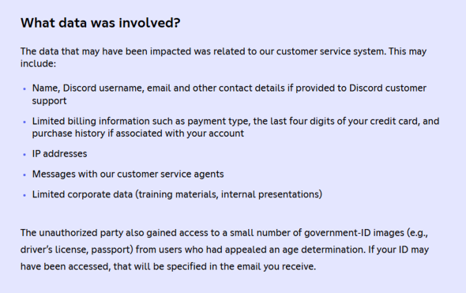Click the 'IP addresses' list item text
466x293 pixels.
(59, 154)
